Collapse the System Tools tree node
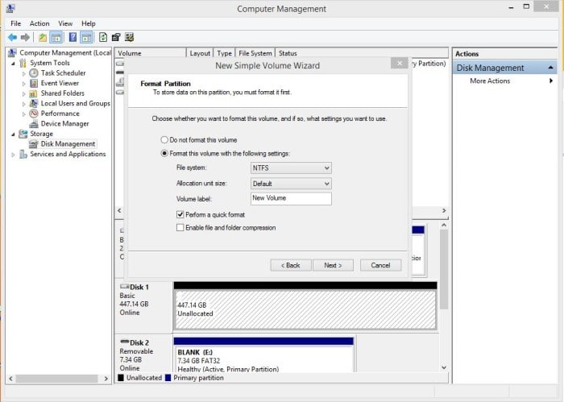This screenshot has width=564, height=402. 14,64
